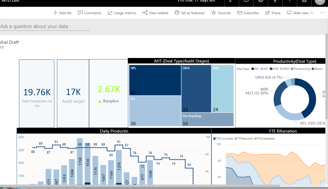Click the Productivity(Deal Type) tile title

coord(294,61)
